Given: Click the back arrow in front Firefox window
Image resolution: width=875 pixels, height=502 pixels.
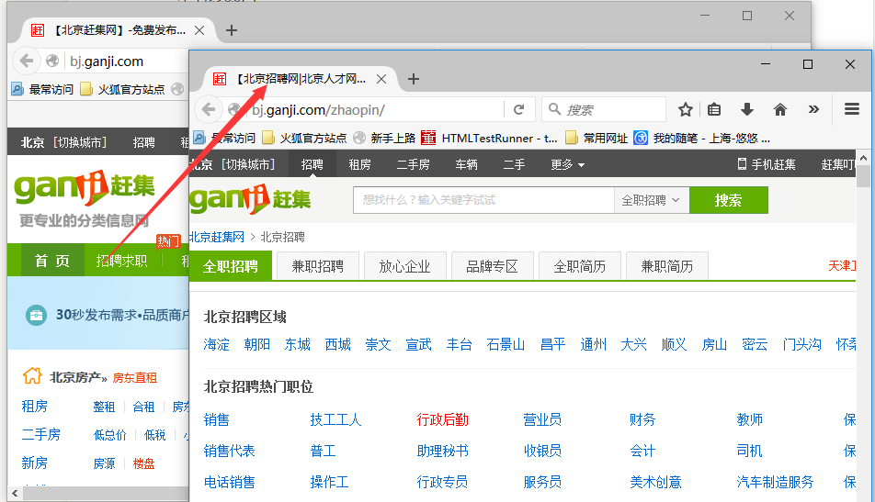Looking at the screenshot, I should 209,109.
